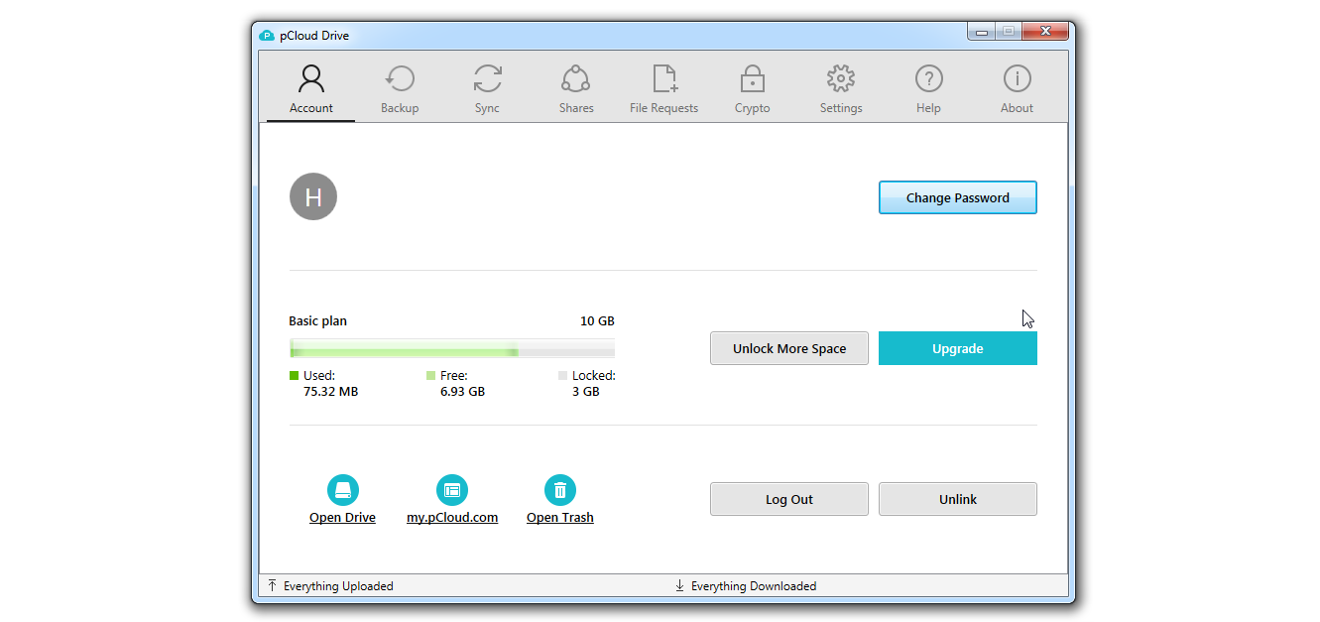Open the Help question mark tab
This screenshot has height=622, width=1320.
tap(928, 89)
